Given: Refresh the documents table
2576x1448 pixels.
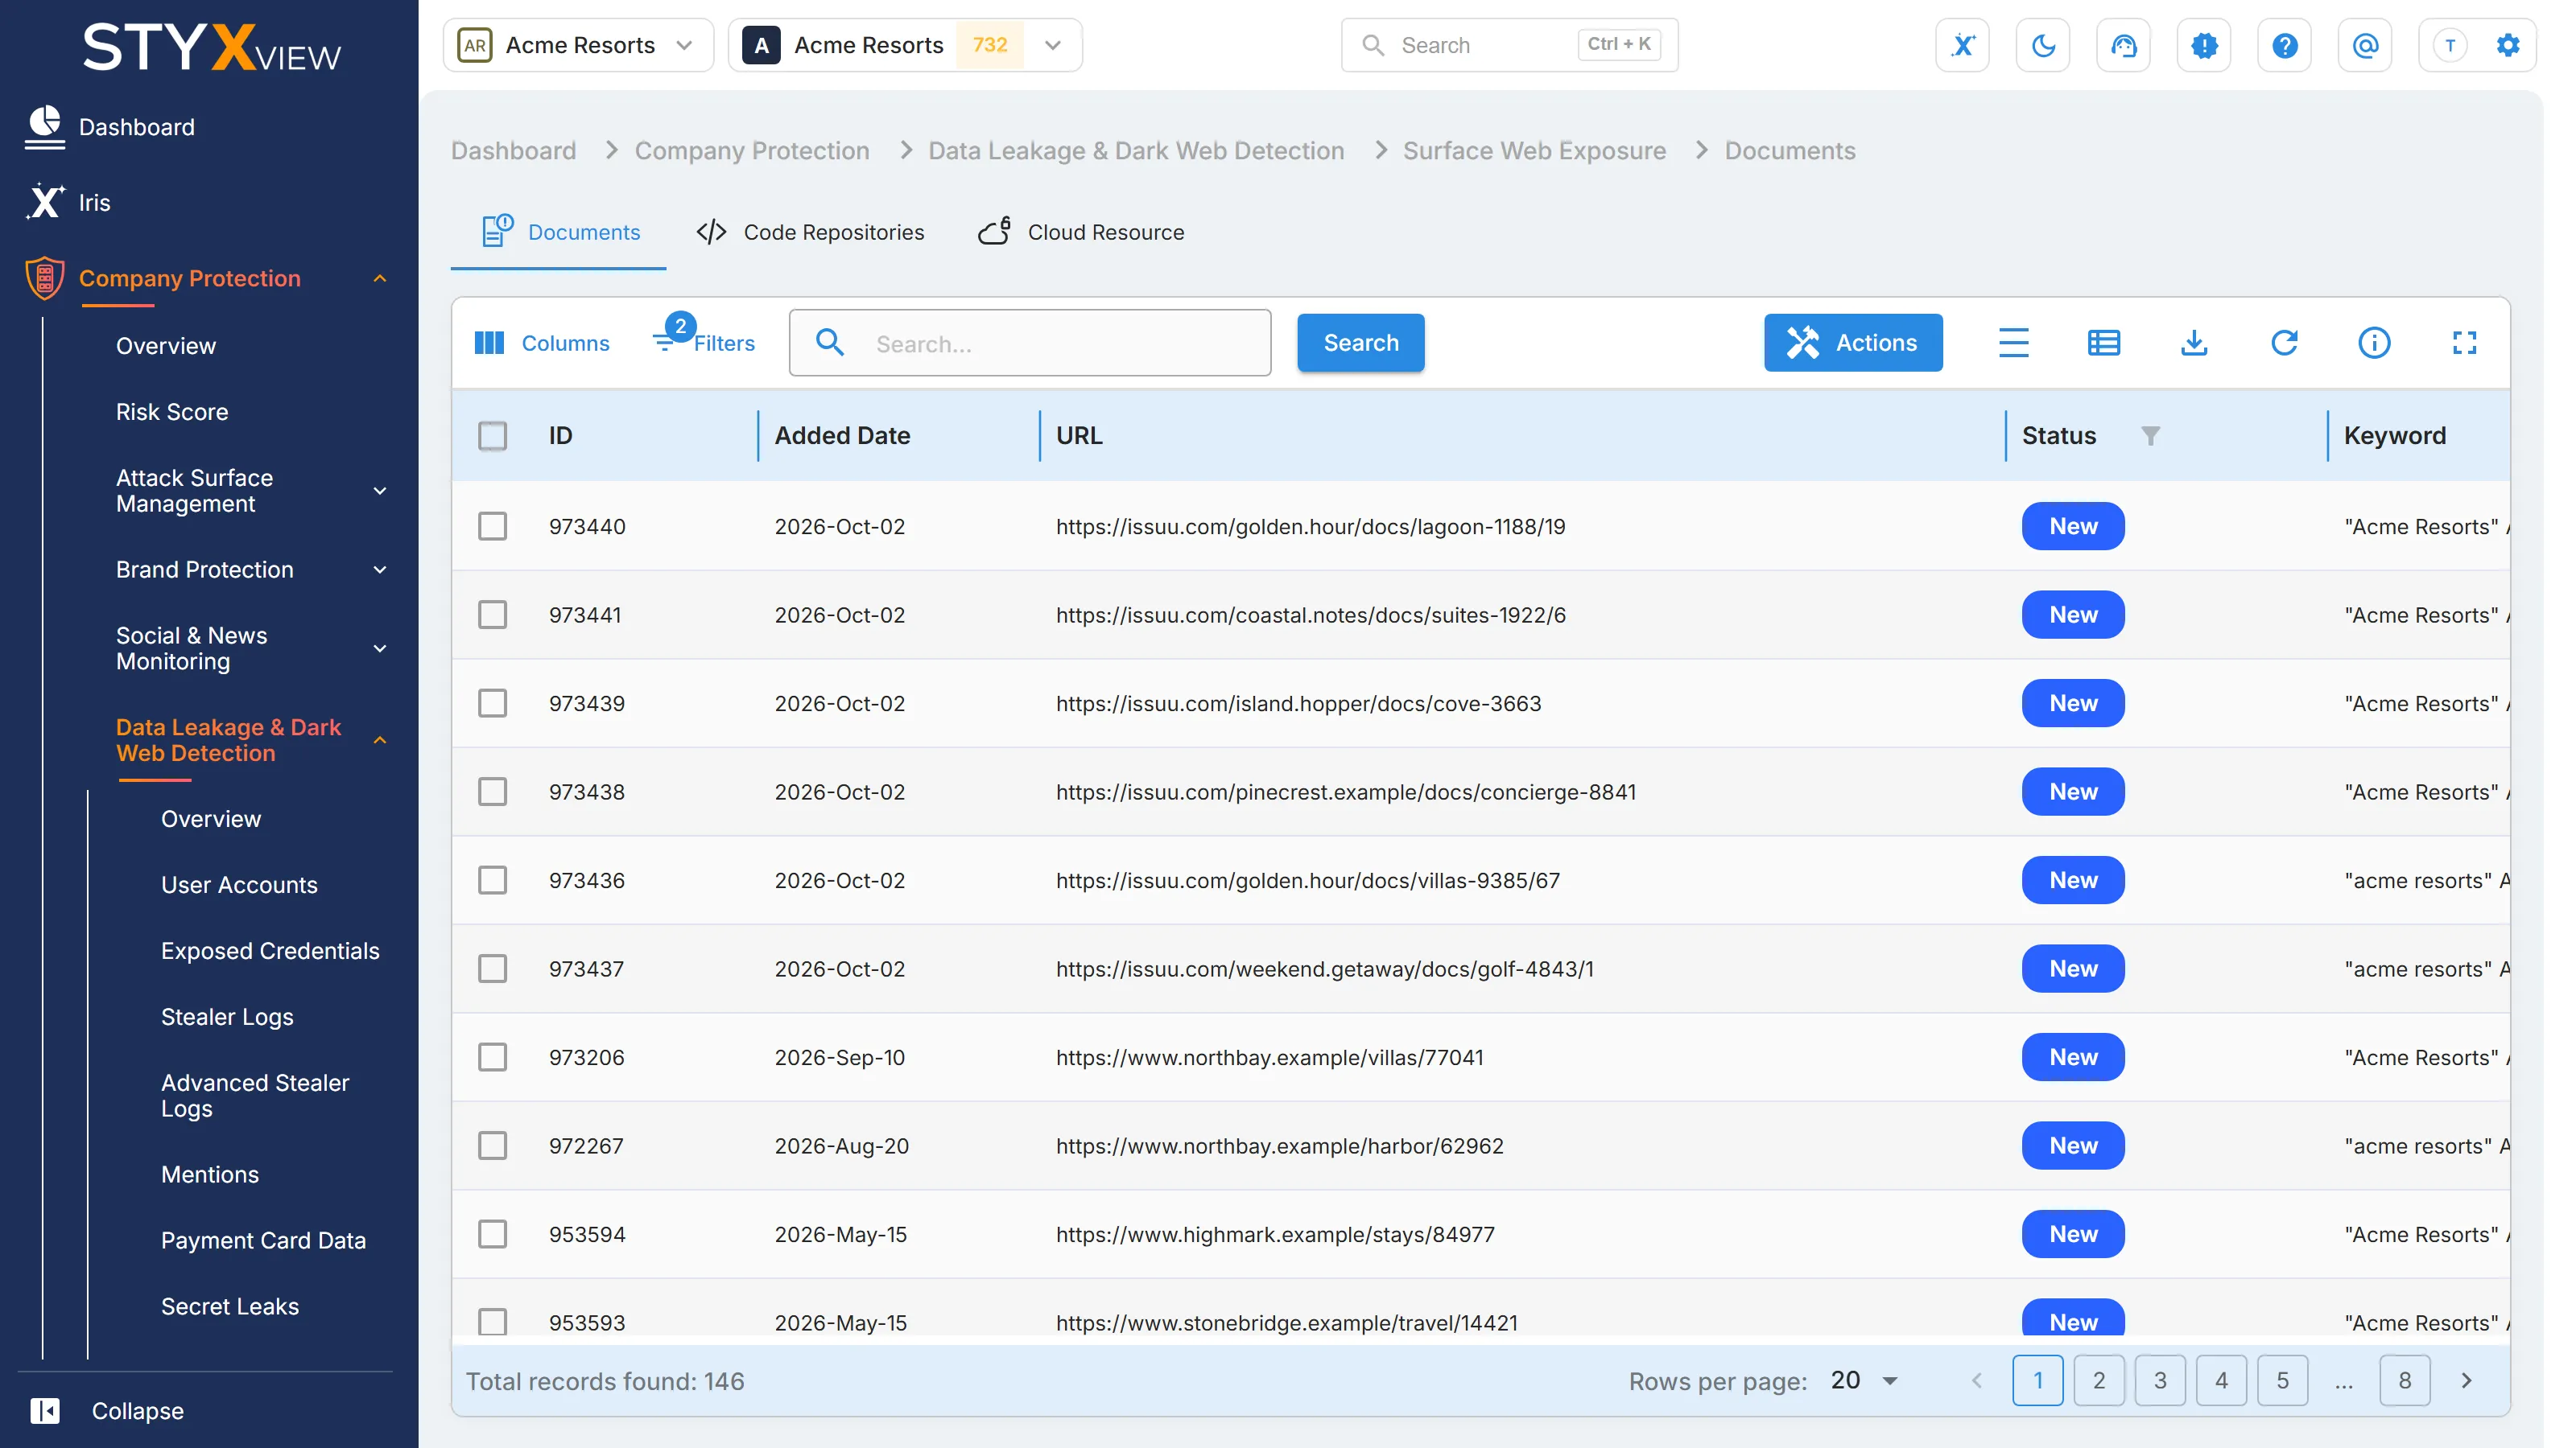Looking at the screenshot, I should tap(2284, 343).
